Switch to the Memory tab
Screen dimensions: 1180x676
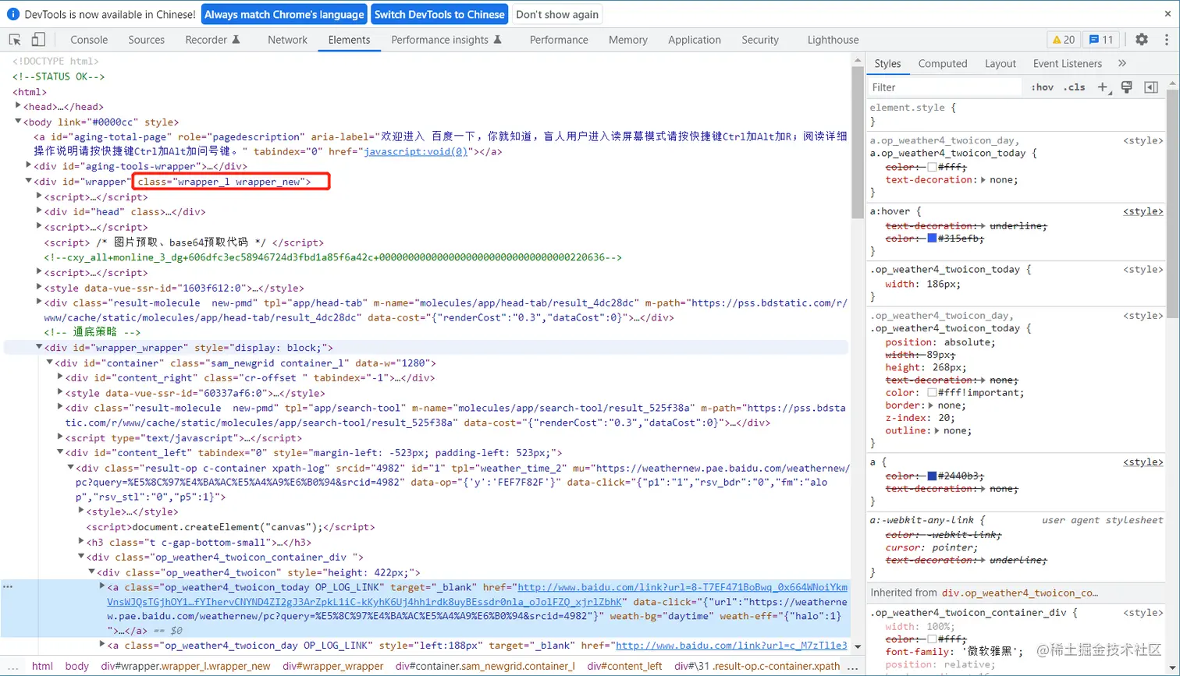pyautogui.click(x=628, y=40)
